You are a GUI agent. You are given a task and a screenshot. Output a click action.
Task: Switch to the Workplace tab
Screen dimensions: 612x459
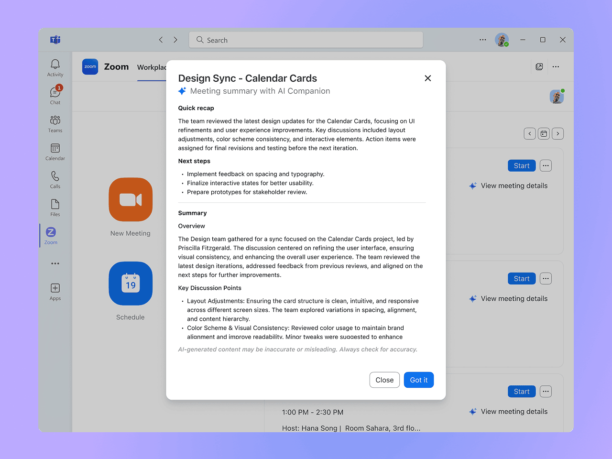pyautogui.click(x=152, y=67)
